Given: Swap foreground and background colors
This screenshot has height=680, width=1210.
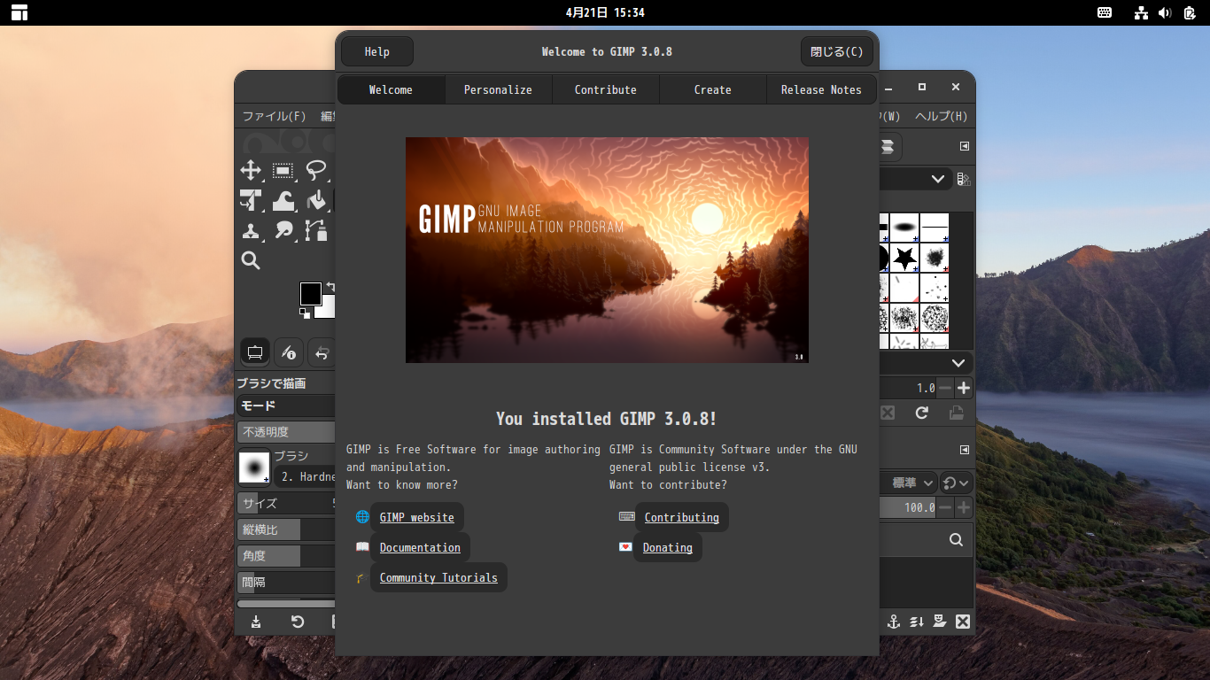Looking at the screenshot, I should 330,286.
